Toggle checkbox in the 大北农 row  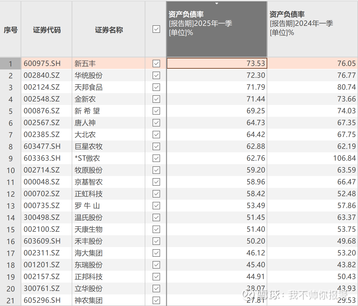[156, 135]
